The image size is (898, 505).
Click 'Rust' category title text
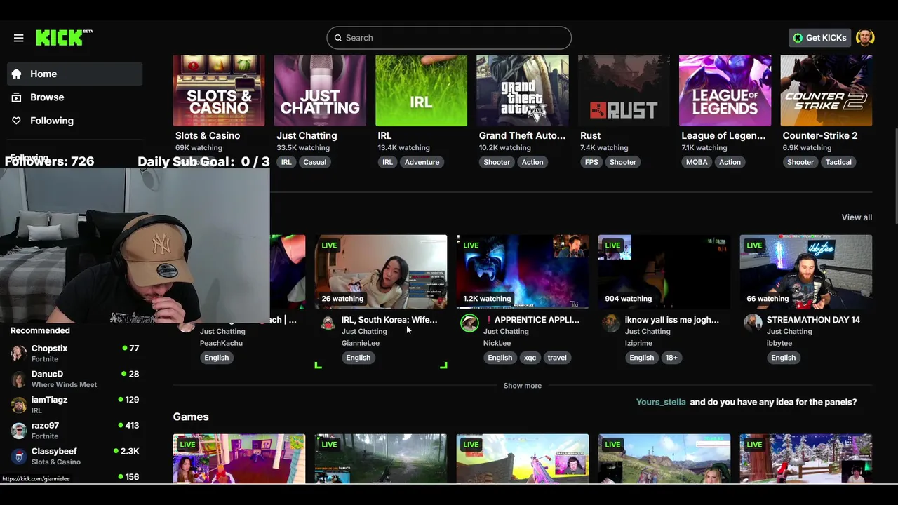click(x=590, y=136)
